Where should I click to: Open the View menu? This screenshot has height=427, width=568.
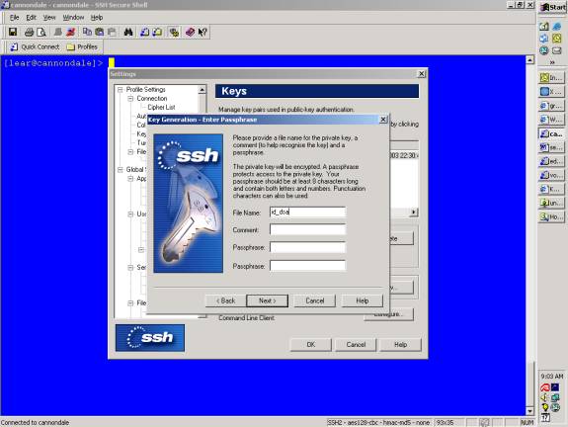(49, 18)
